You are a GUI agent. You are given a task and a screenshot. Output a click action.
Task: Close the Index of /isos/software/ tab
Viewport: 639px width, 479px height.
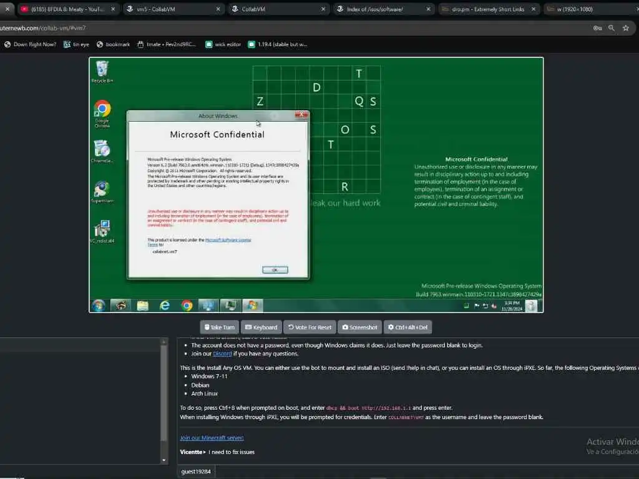pos(428,9)
